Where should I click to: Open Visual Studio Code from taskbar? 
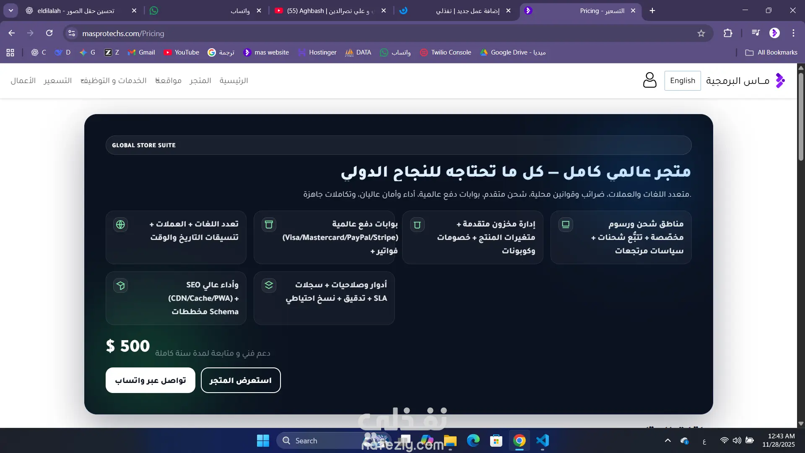click(542, 440)
